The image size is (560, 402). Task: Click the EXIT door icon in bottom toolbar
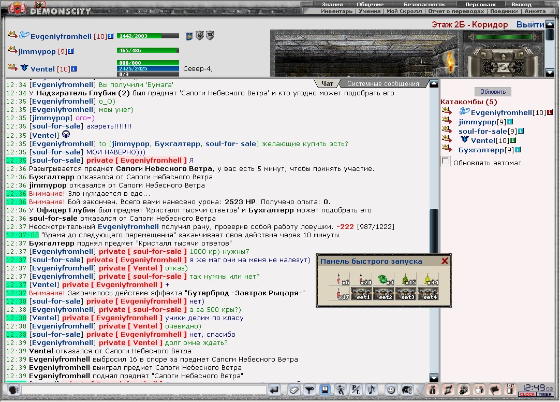510,390
